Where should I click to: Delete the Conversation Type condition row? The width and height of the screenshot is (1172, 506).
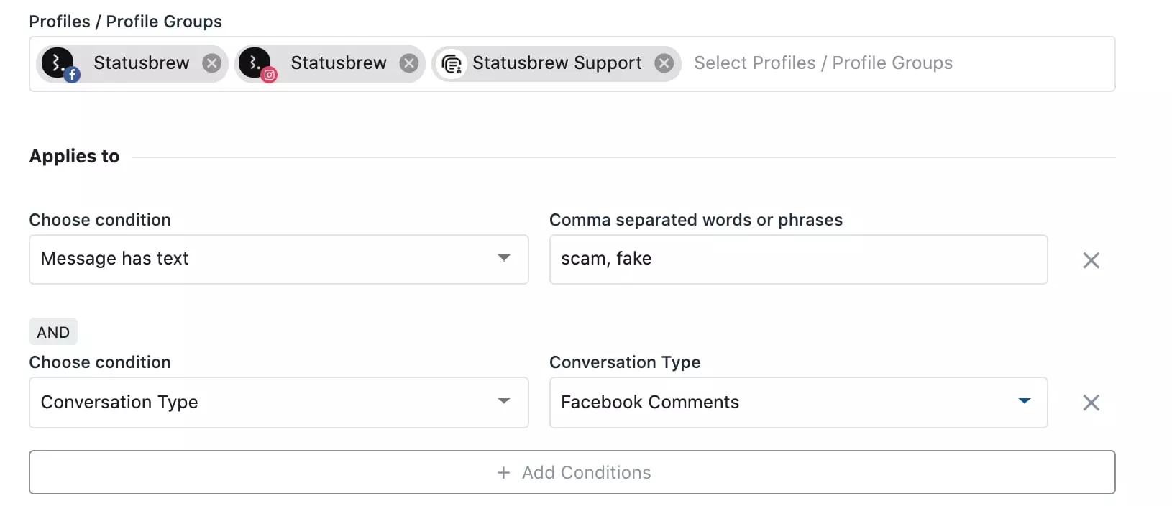1091,402
